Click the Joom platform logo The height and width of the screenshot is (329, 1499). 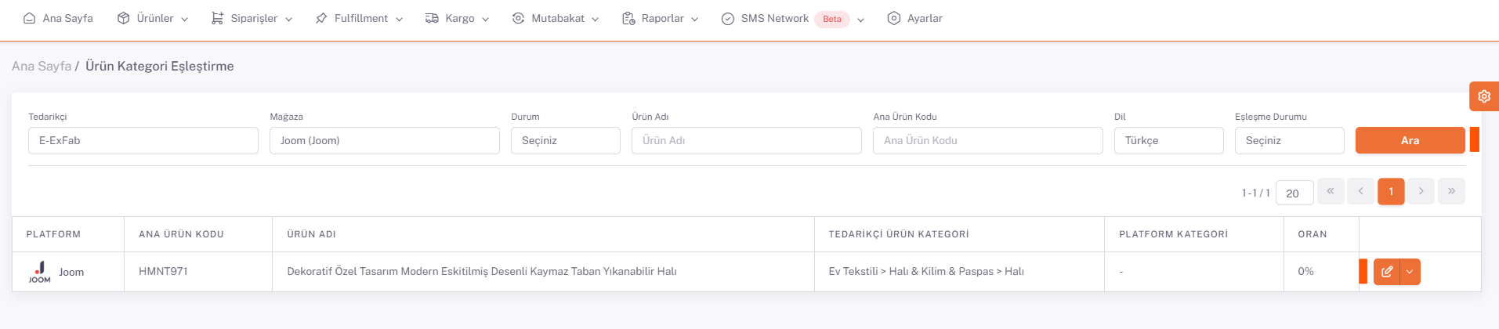point(39,272)
